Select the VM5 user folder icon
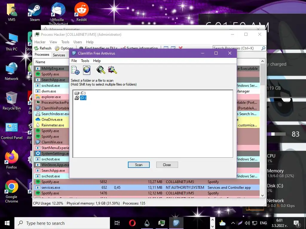Screen dimensions: 306x229 (x=12, y=13)
